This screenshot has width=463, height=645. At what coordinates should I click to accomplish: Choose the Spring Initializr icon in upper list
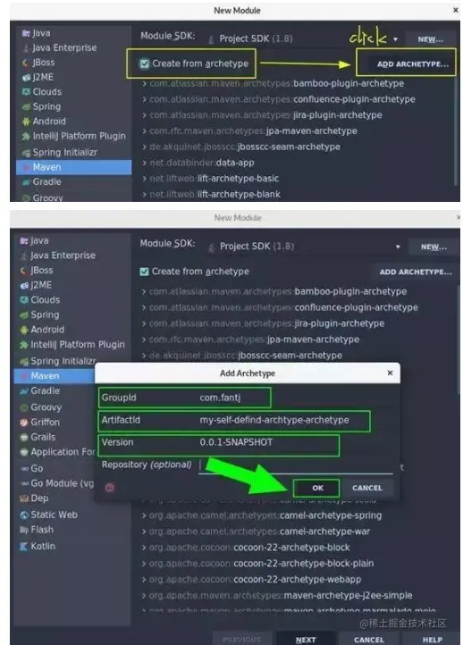point(26,153)
